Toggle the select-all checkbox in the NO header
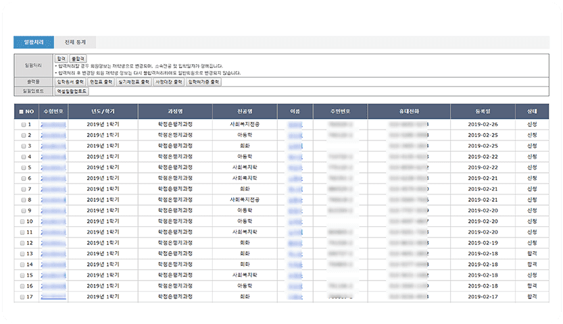Viewport: 563px width, 324px height. point(22,111)
